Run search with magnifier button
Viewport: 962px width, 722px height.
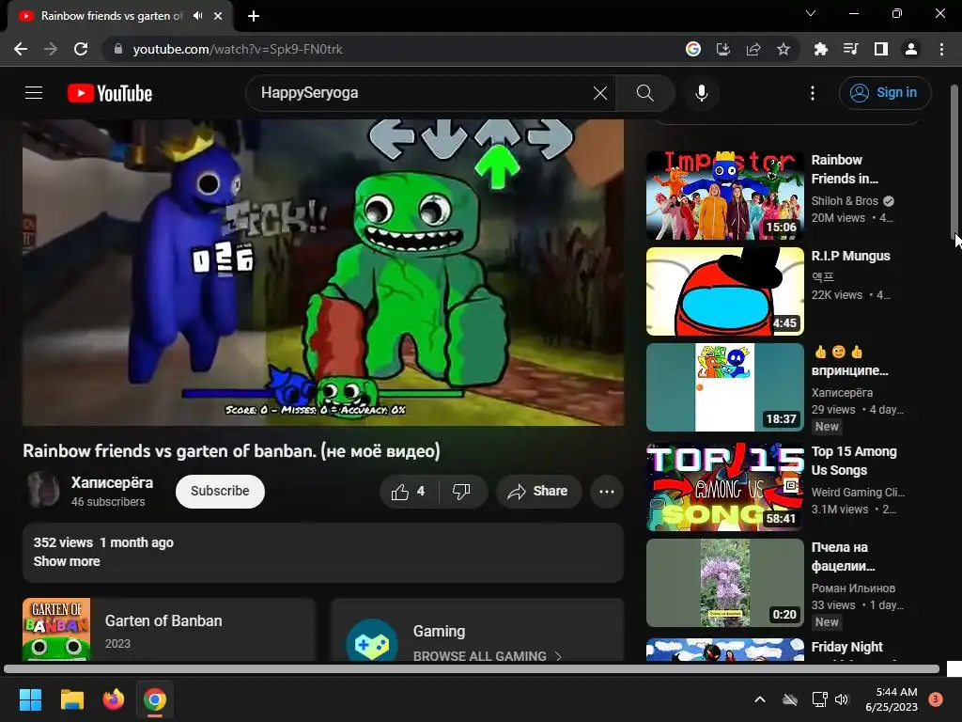644,93
